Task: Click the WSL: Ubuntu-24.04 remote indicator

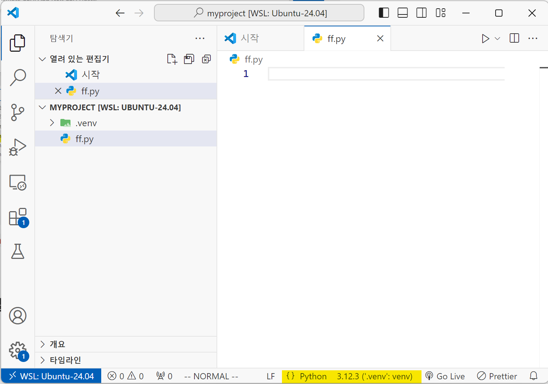Action: tap(51, 376)
